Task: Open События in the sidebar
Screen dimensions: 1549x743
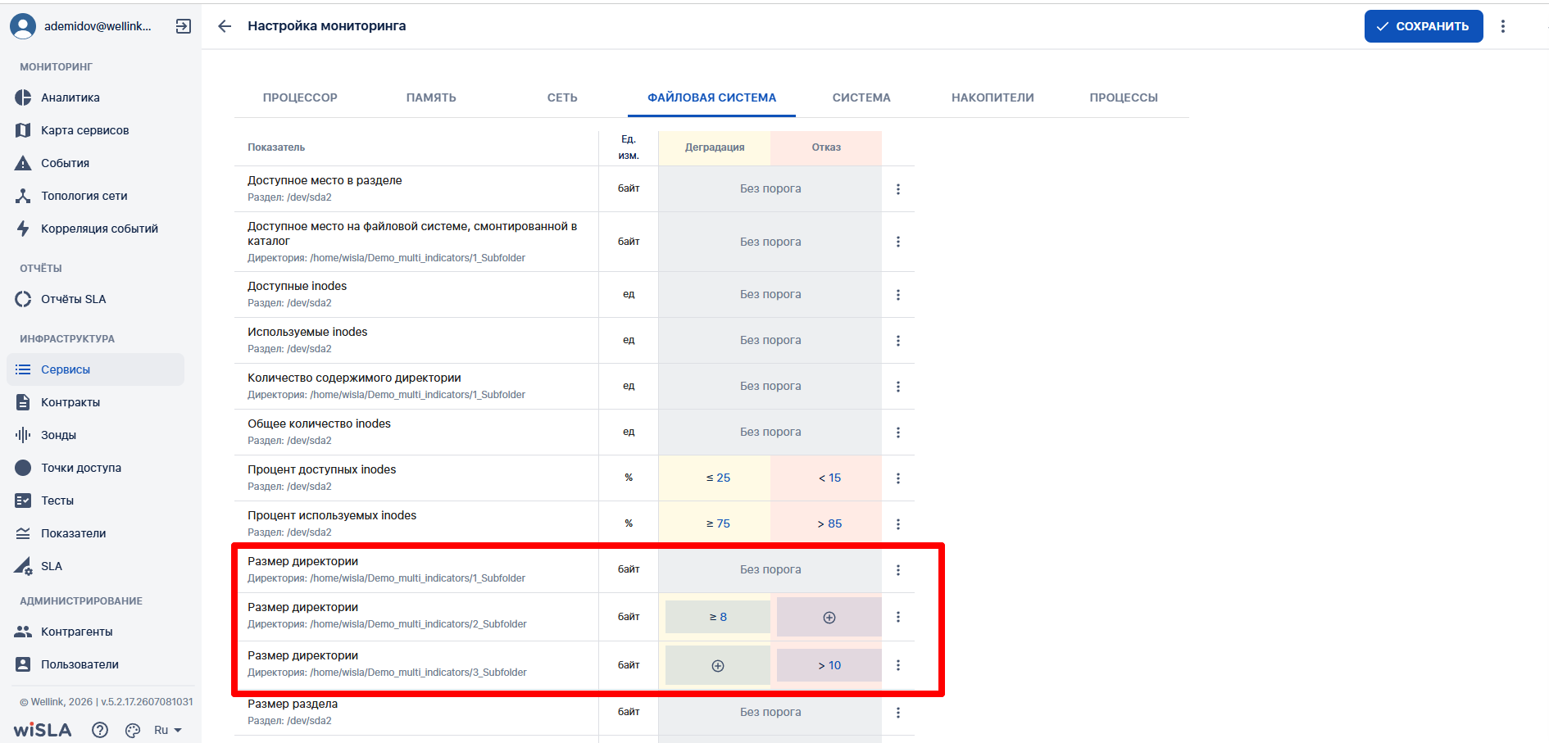Action: click(95, 163)
